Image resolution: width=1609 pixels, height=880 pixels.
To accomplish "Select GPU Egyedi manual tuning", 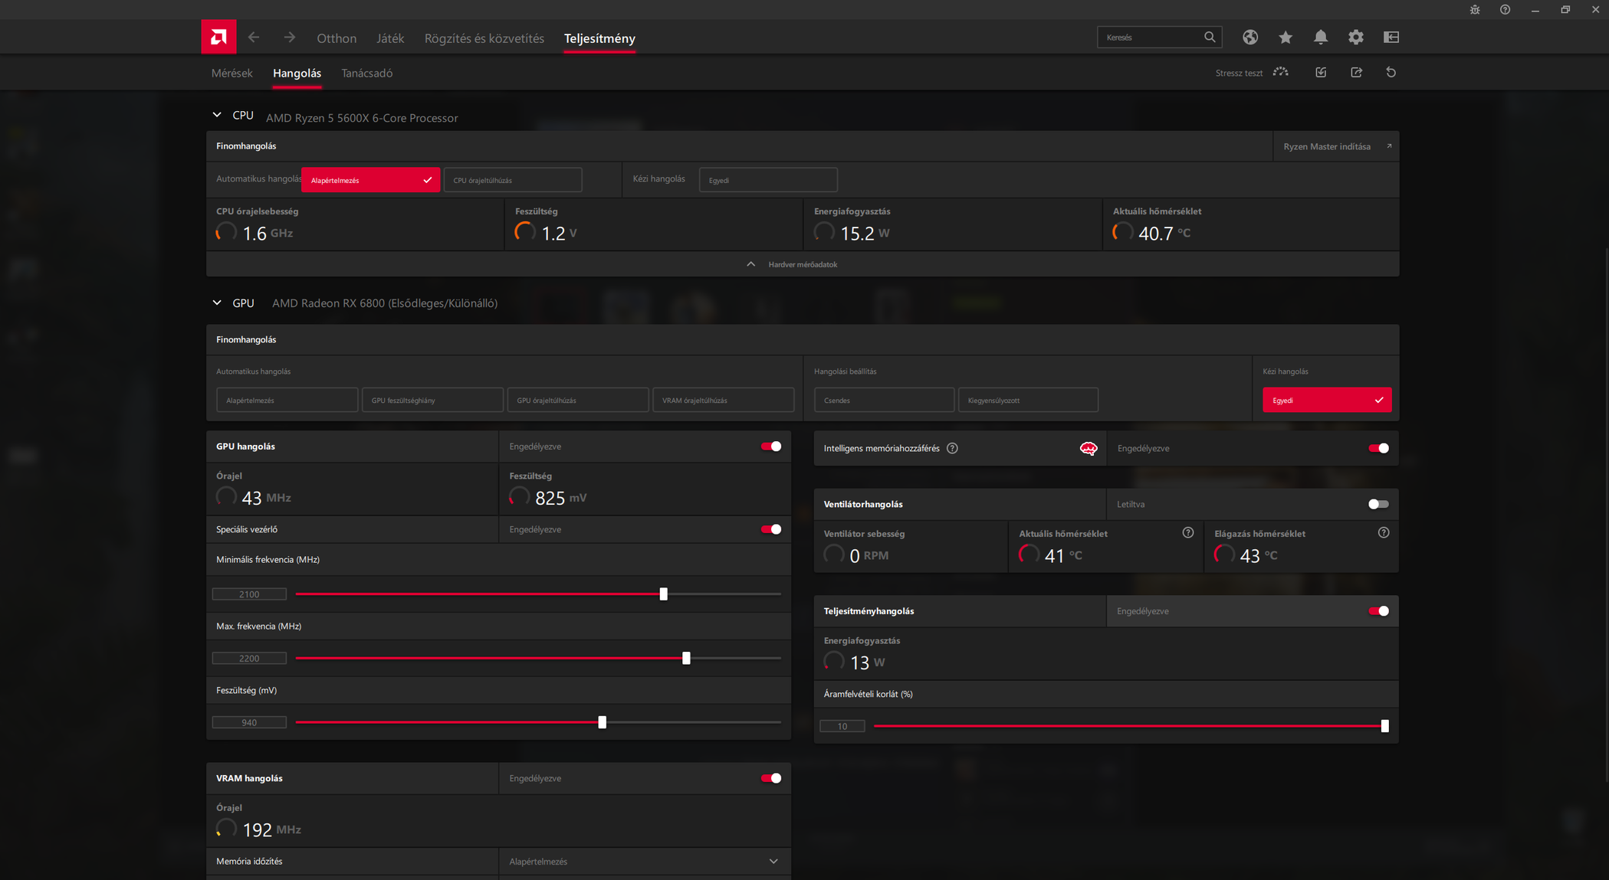I will [x=1327, y=400].
